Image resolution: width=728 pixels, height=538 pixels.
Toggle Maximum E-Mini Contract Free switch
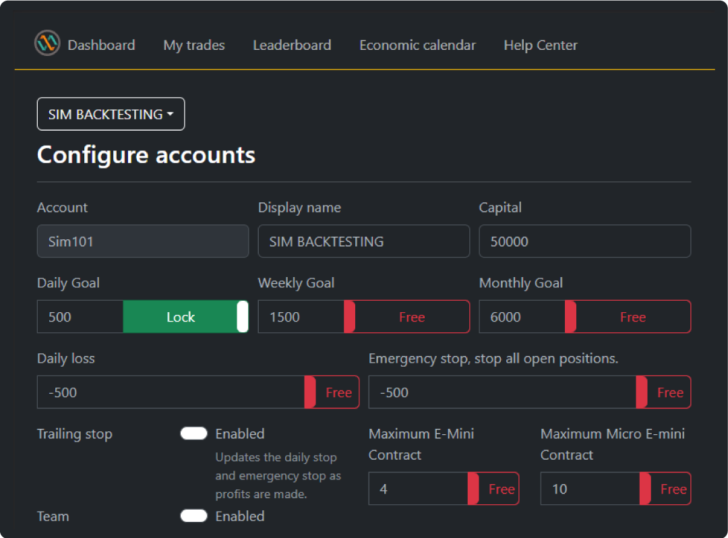coord(493,489)
